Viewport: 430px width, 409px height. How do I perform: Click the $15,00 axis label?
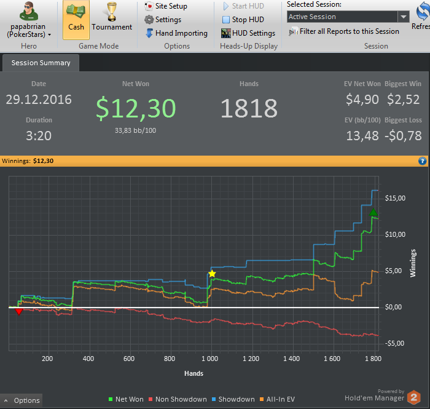click(x=395, y=198)
